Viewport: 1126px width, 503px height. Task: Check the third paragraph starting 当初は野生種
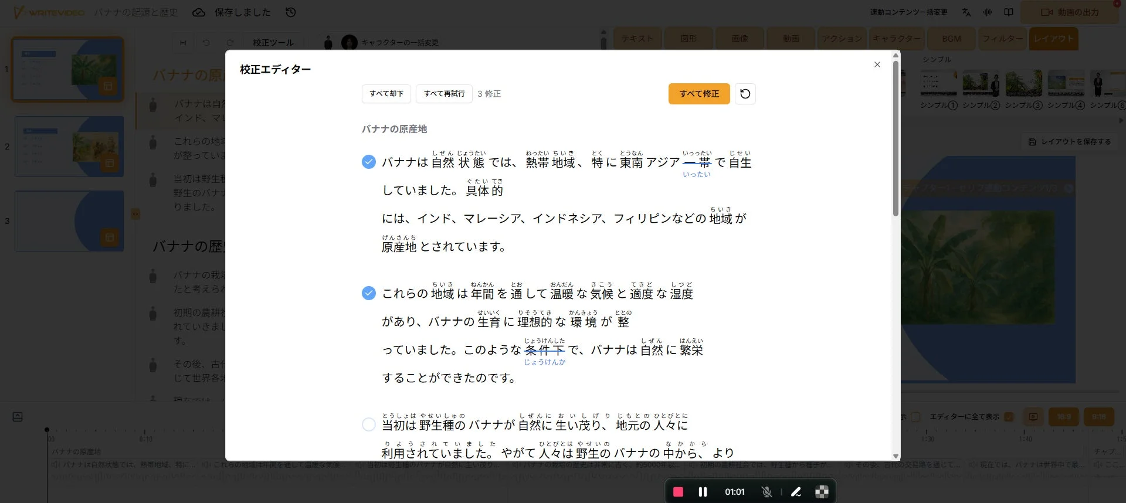369,424
